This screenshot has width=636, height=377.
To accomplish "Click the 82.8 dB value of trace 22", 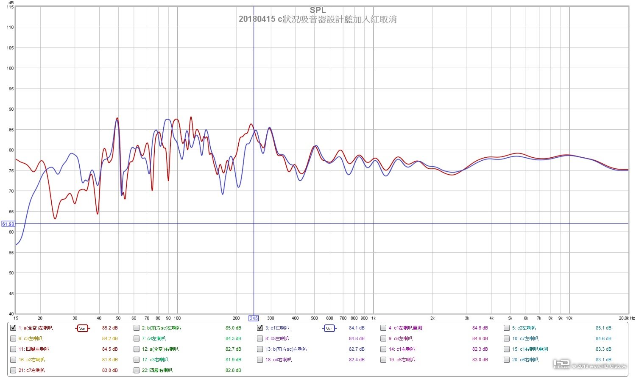I will coord(233,370).
